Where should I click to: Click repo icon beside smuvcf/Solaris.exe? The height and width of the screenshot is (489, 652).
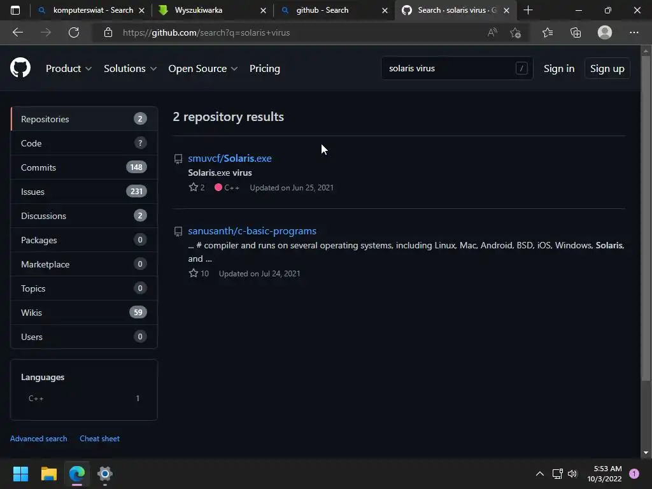178,159
